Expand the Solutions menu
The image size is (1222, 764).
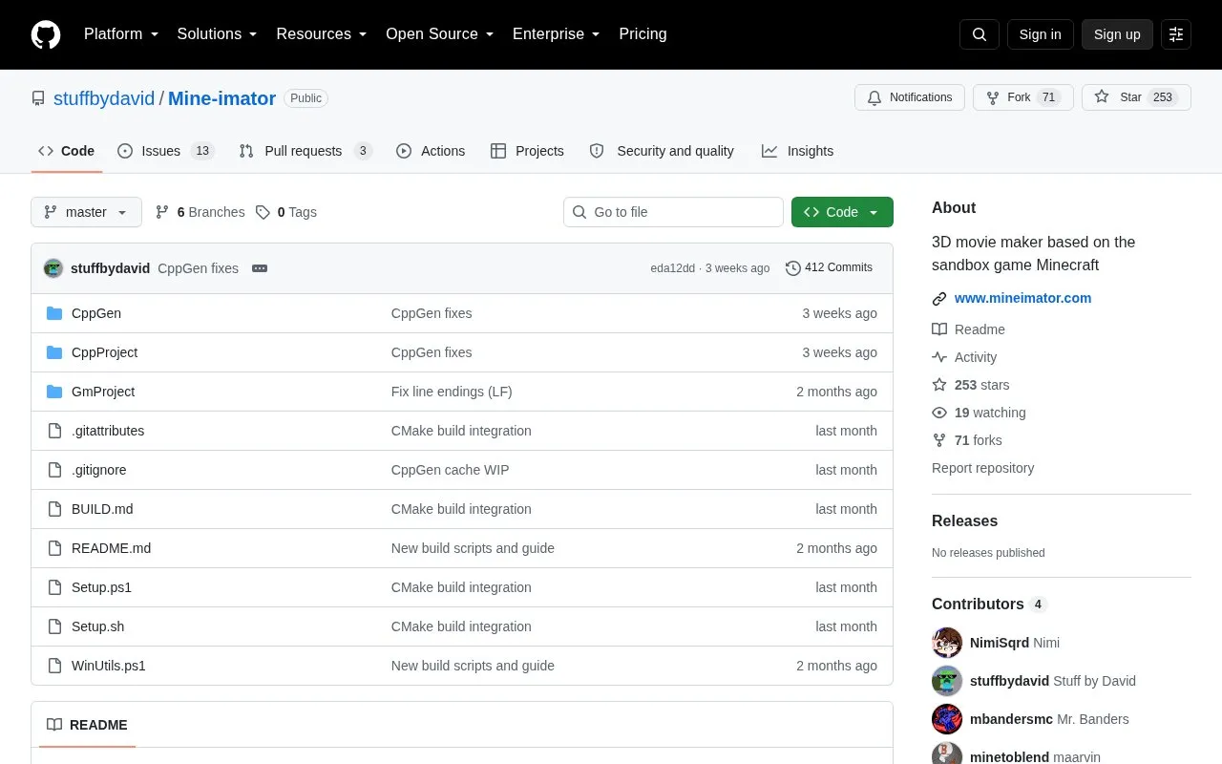tap(218, 34)
